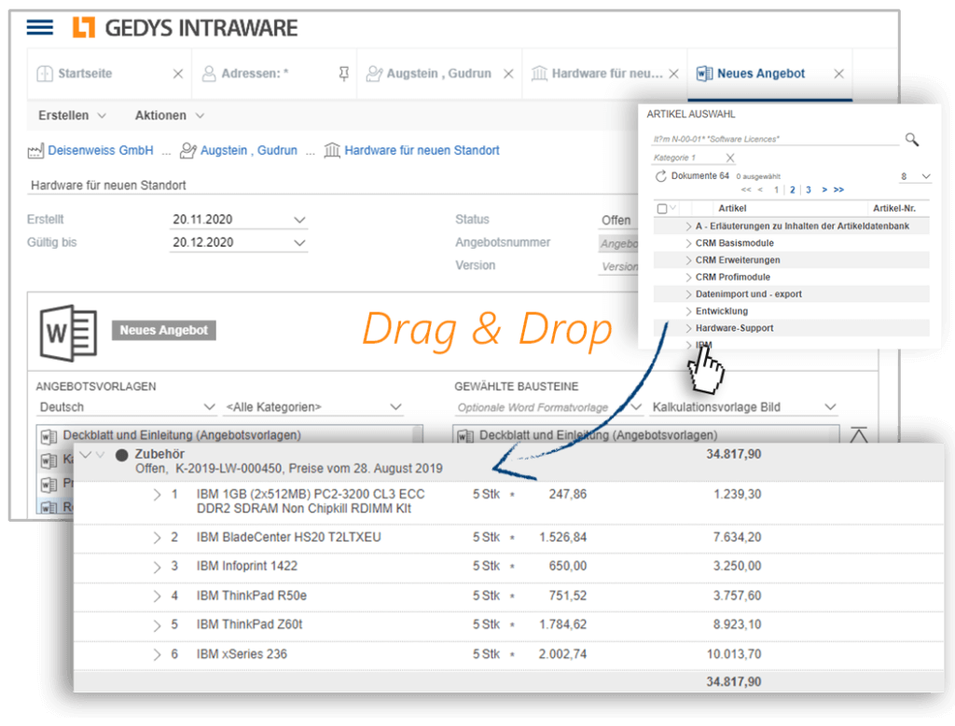Expand the A - Erläuterungen category
This screenshot has width=955, height=726.
click(689, 226)
